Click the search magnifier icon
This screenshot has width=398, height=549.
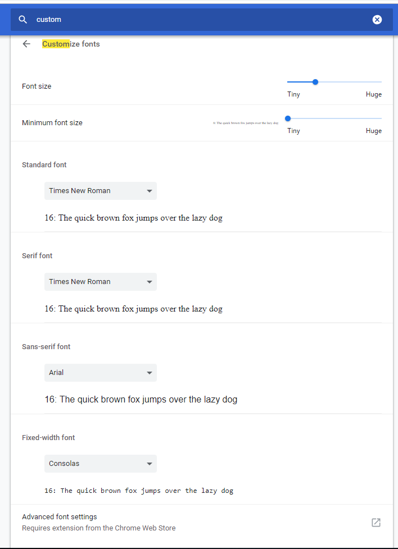coord(22,19)
